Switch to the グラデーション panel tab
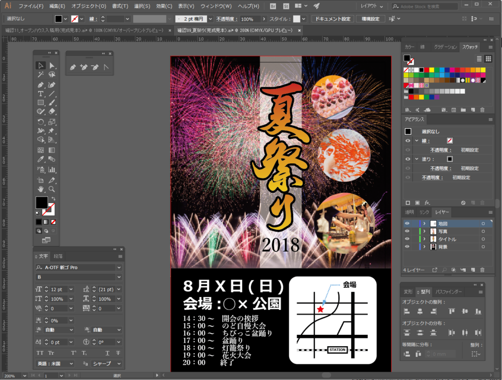The image size is (502, 380). 445,47
